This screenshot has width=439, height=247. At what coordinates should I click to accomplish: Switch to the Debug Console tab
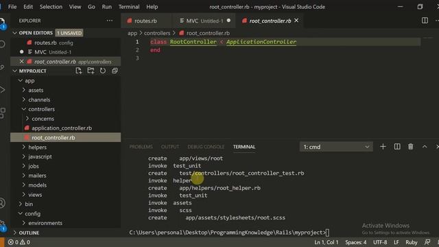pyautogui.click(x=206, y=147)
